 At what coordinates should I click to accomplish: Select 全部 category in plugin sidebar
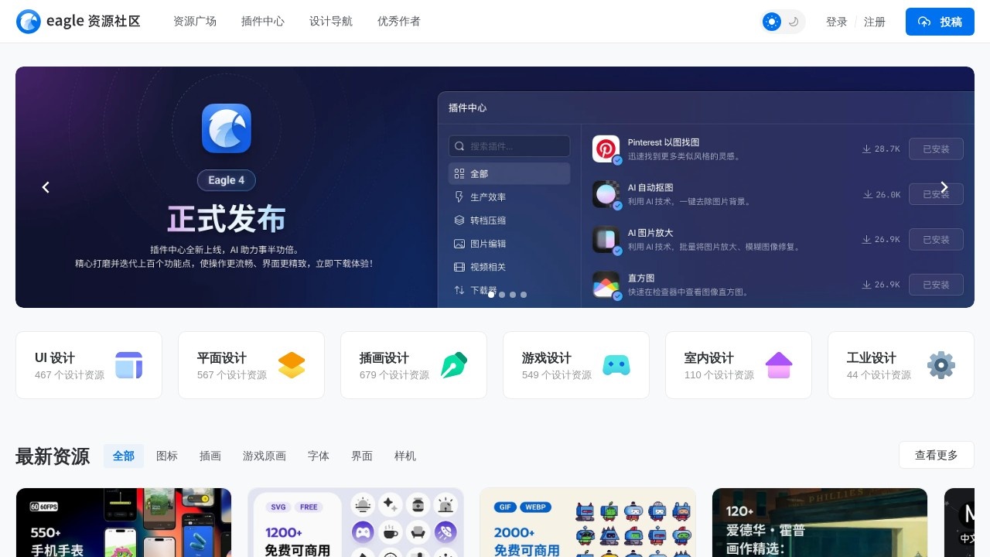(509, 173)
